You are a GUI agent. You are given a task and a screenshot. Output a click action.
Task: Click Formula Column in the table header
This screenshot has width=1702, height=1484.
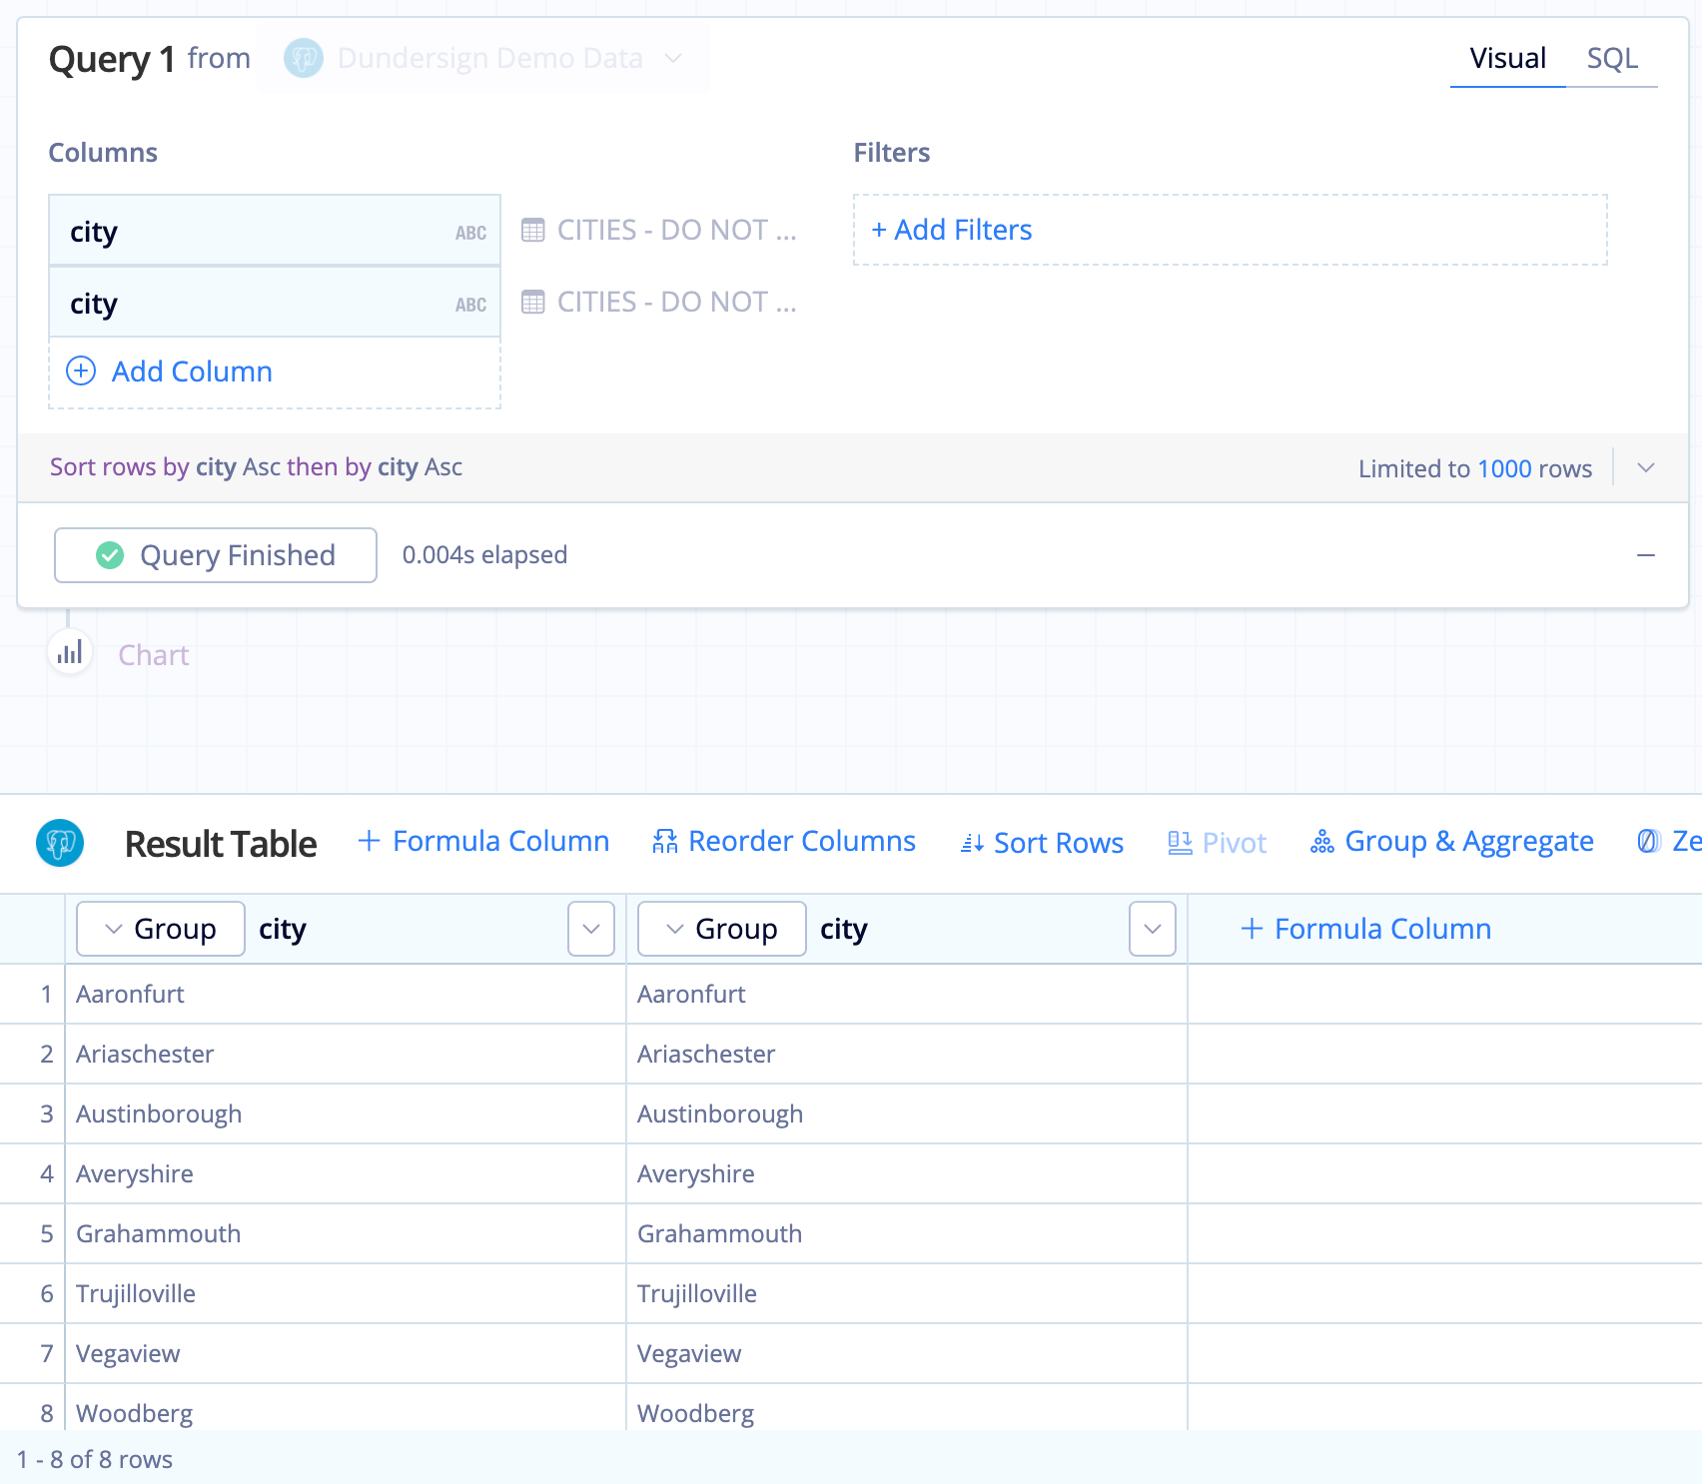point(1365,929)
